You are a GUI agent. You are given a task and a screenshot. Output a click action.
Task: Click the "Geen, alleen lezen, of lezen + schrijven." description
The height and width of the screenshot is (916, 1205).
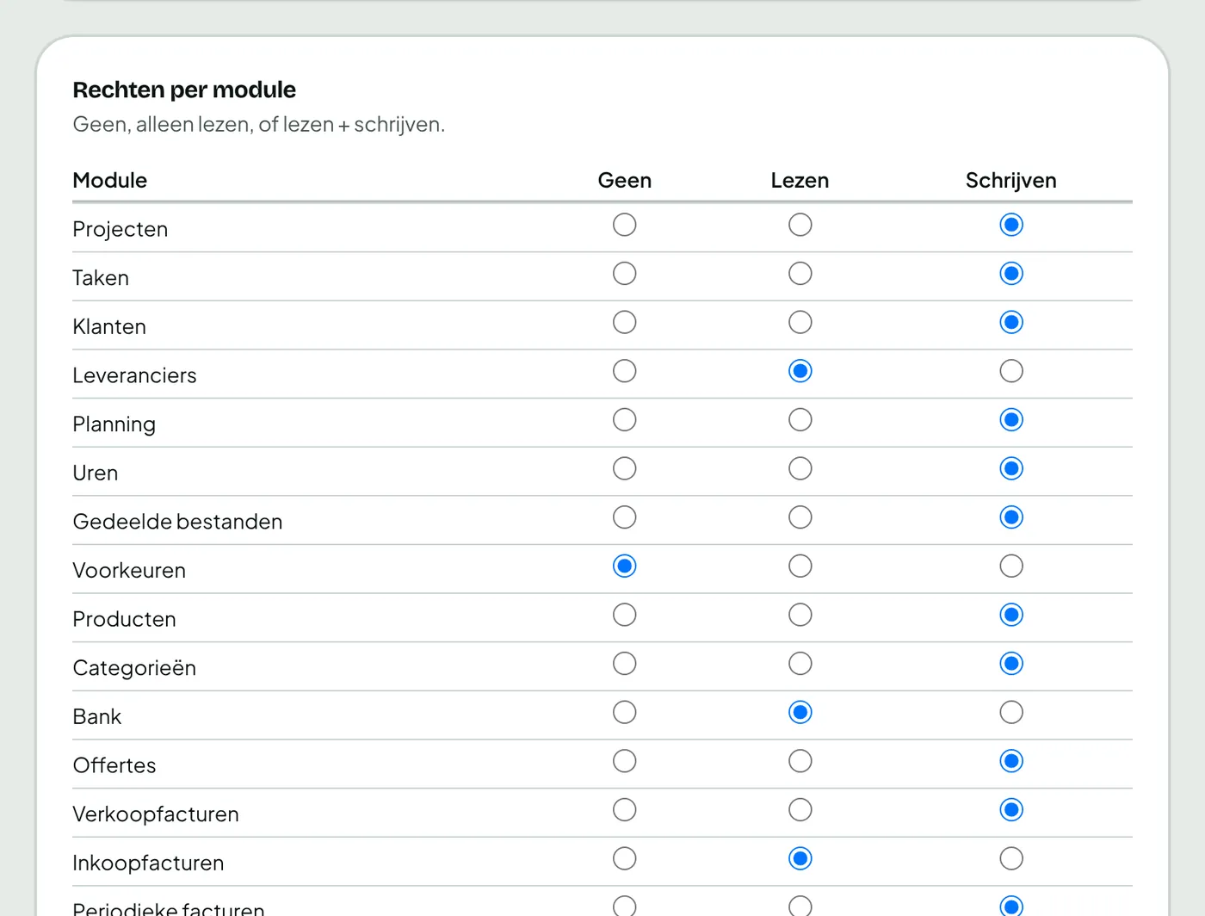(259, 125)
